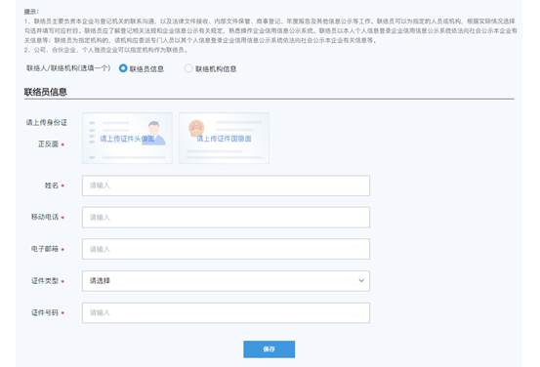The image size is (540, 367).
Task: Click the 联络员信息 section heading
Action: coord(46,92)
